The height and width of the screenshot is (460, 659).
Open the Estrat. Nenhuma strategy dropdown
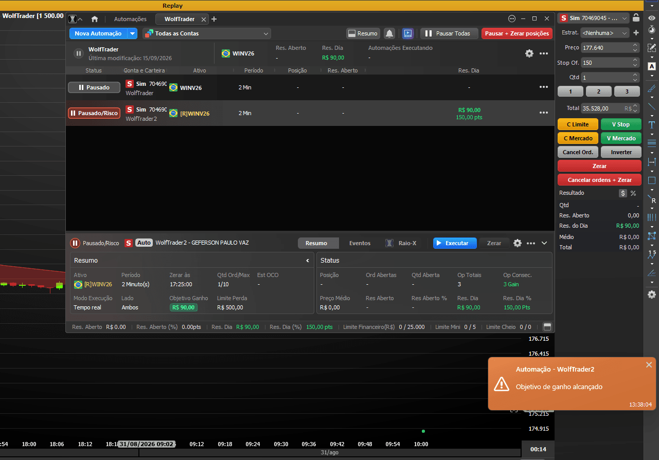point(605,33)
